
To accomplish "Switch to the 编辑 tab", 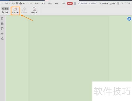I will point(56,3).
